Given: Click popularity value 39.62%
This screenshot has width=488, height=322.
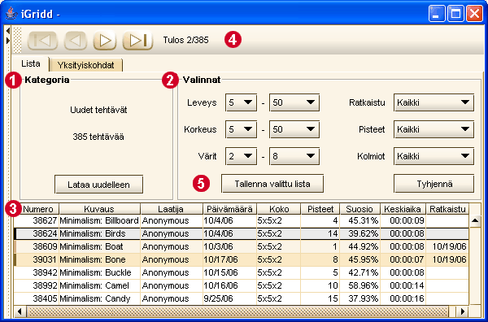Looking at the screenshot, I should click(x=359, y=233).
